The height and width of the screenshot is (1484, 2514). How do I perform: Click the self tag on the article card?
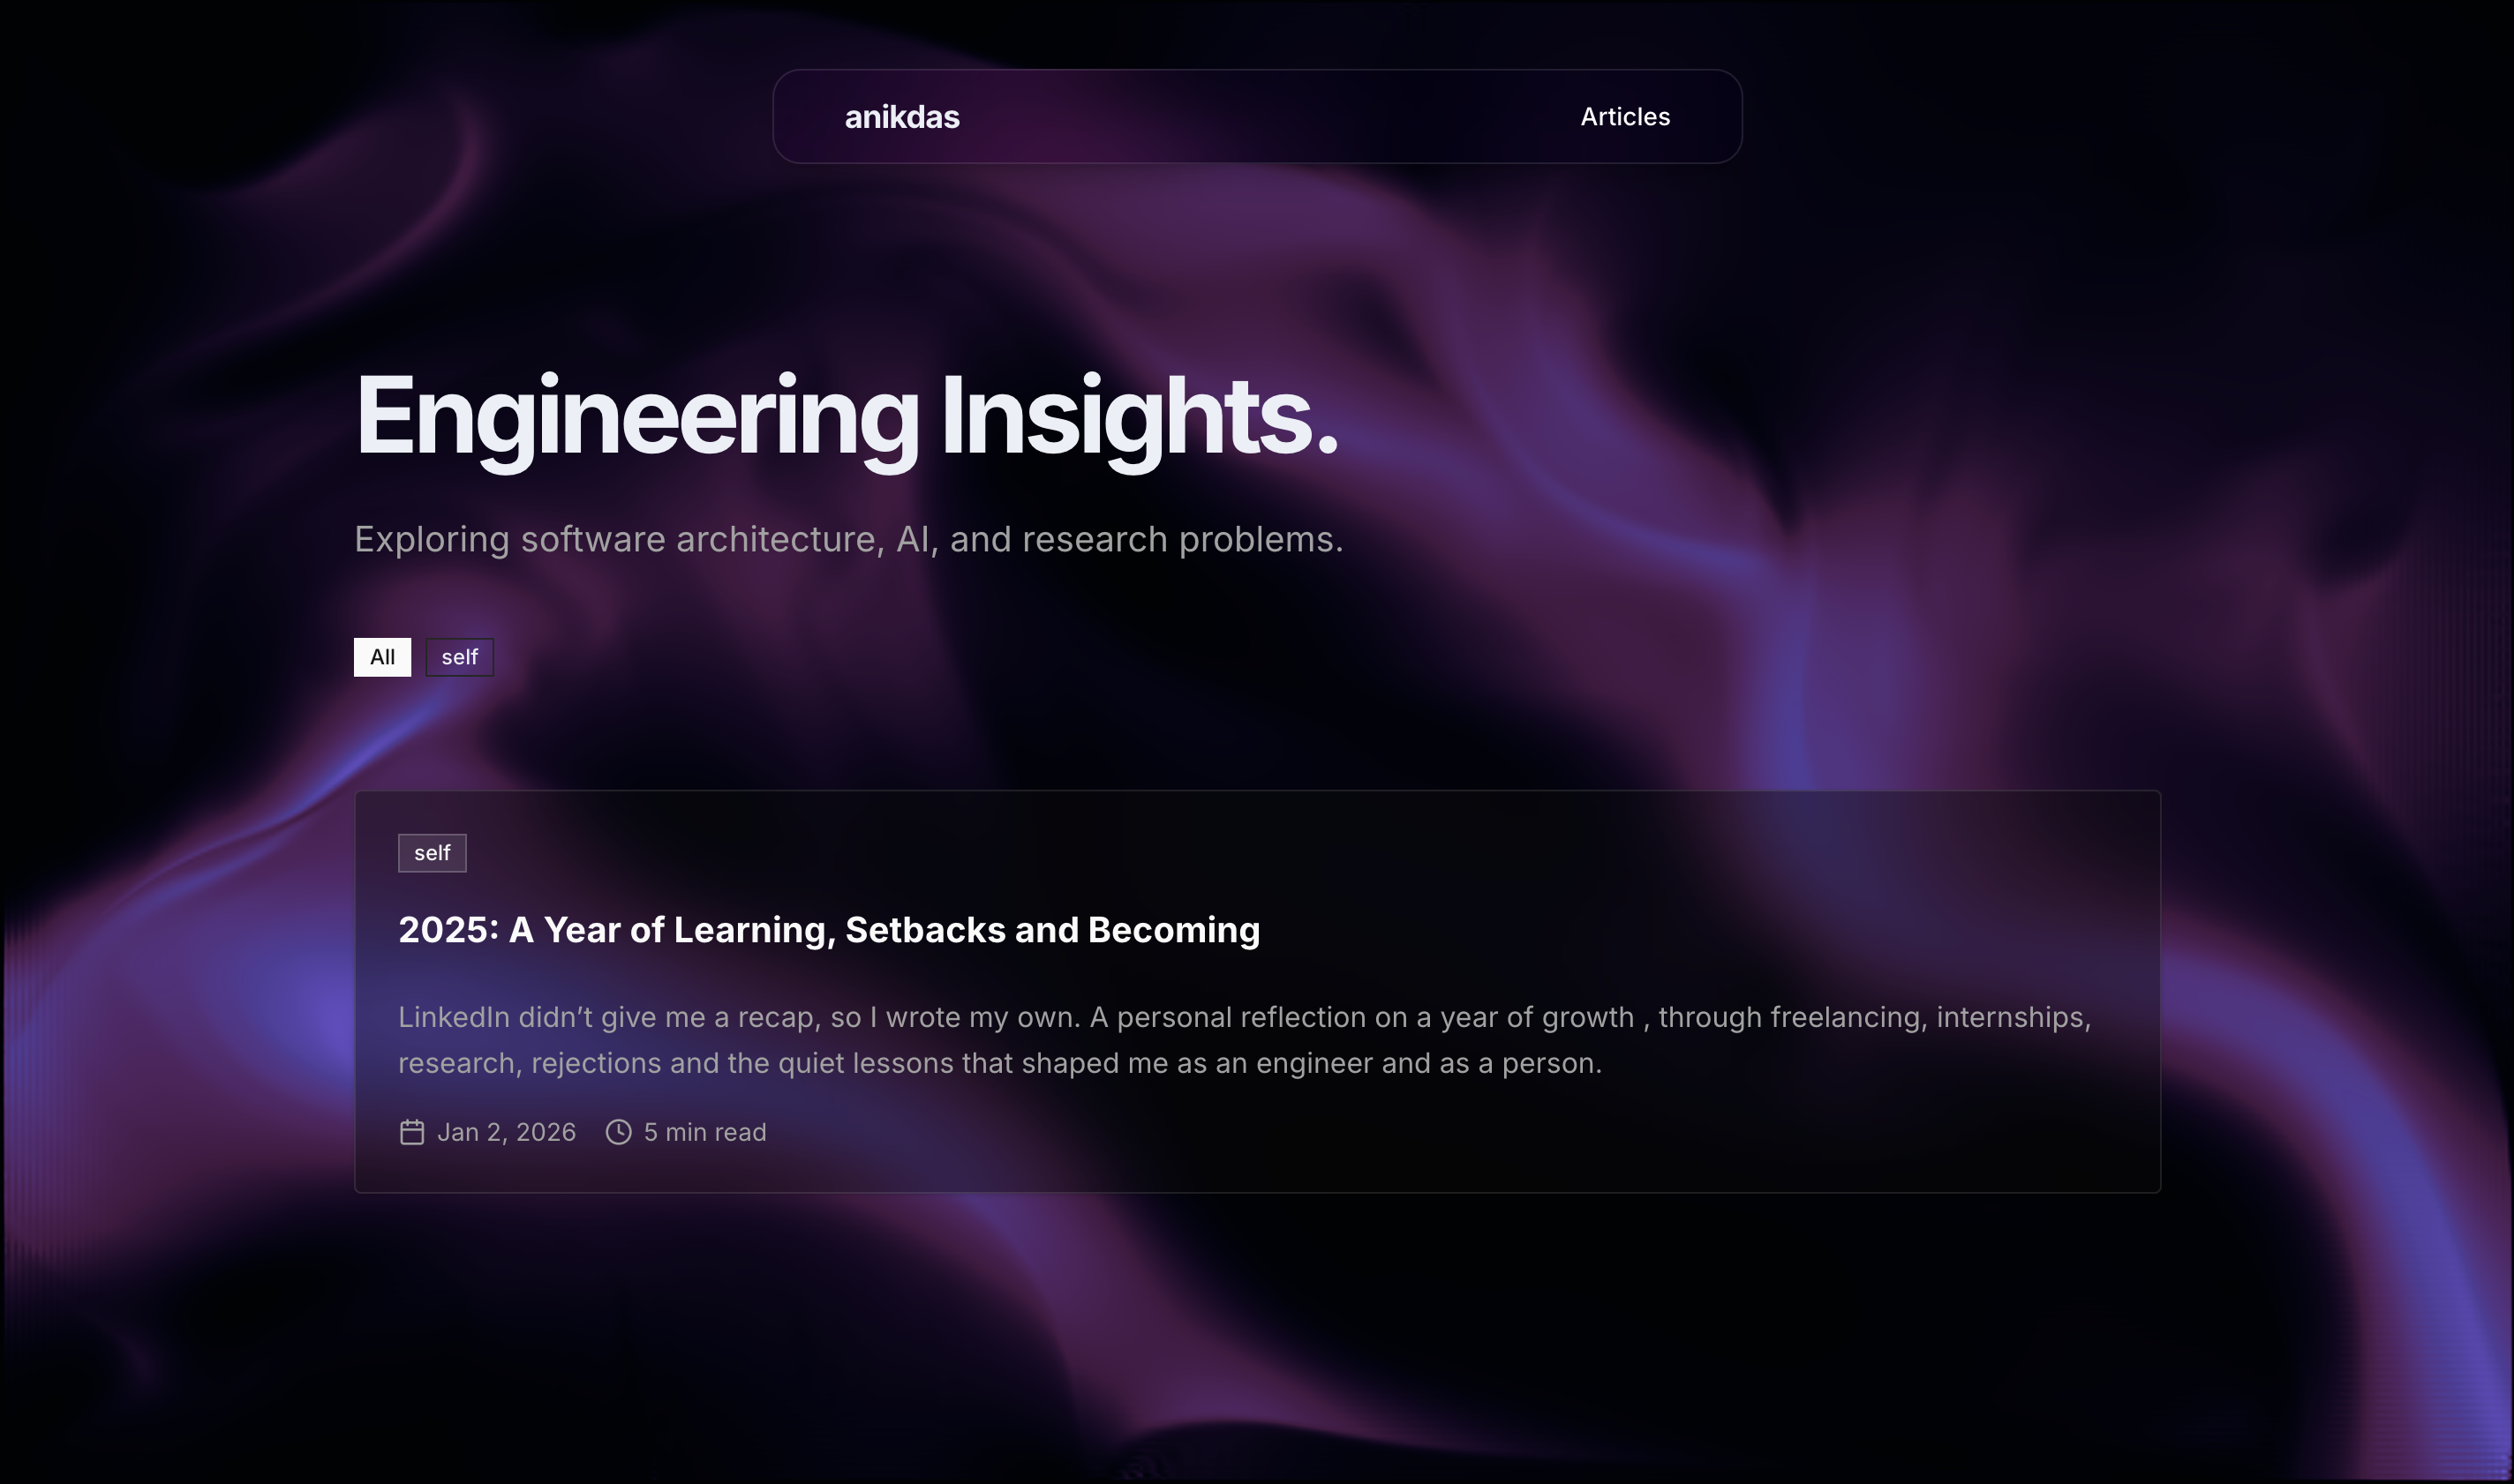(433, 853)
